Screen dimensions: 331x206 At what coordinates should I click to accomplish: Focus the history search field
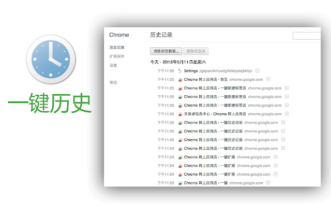(307, 36)
